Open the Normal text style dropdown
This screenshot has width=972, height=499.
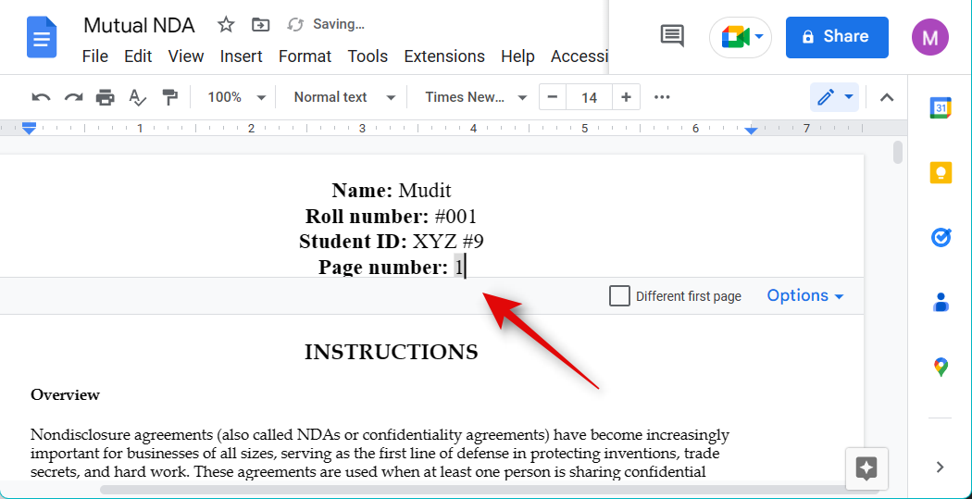tap(343, 97)
